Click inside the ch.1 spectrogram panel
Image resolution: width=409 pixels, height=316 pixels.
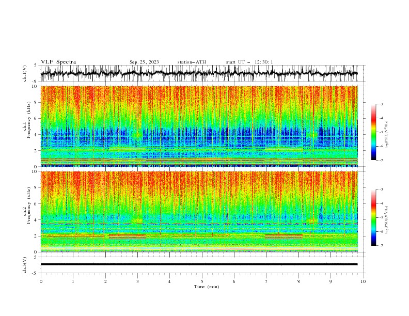point(199,126)
